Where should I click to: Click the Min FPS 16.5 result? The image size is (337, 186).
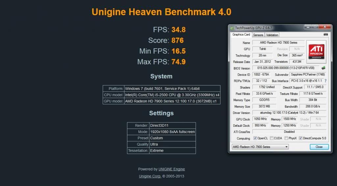178,51
